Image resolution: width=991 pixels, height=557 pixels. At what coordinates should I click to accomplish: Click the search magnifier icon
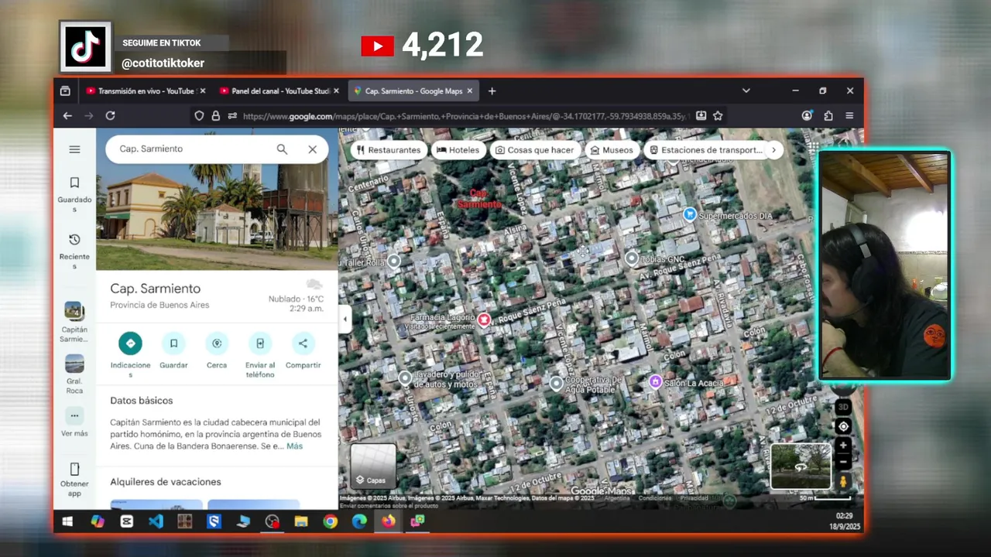click(x=282, y=149)
